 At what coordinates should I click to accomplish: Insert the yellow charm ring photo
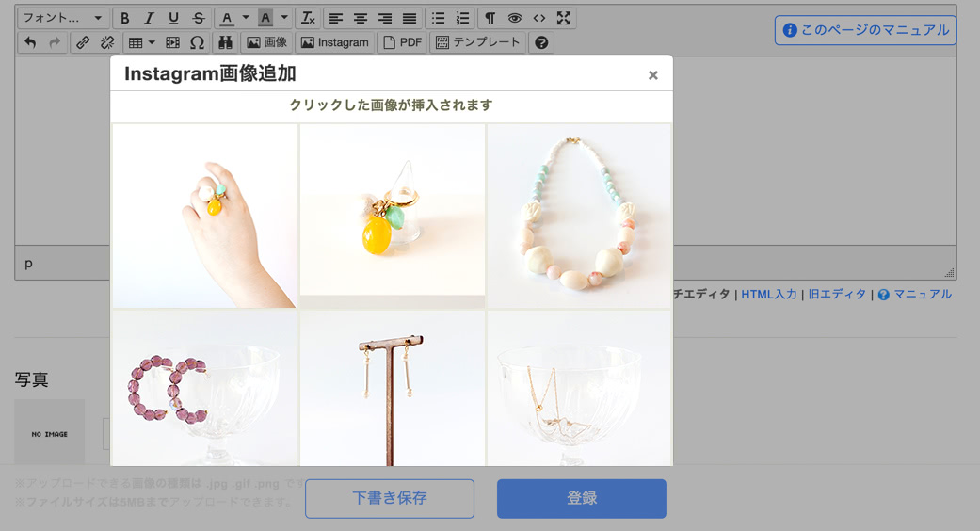point(393,216)
